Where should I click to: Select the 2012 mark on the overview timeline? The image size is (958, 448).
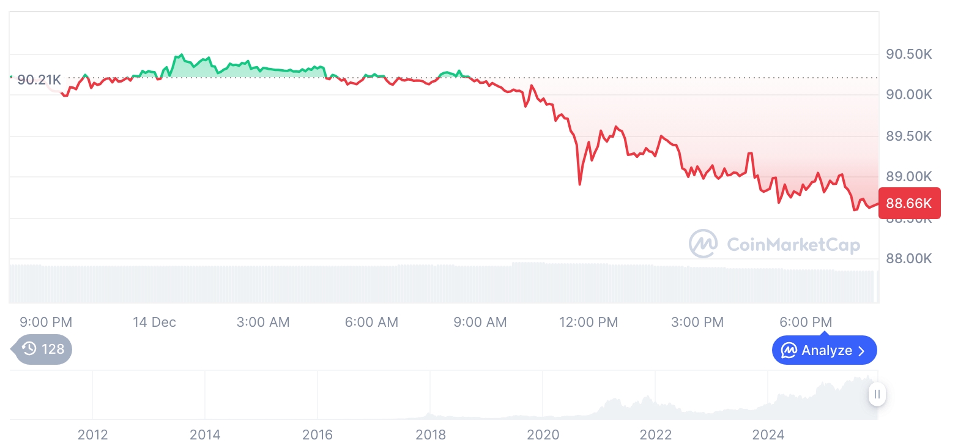click(92, 435)
